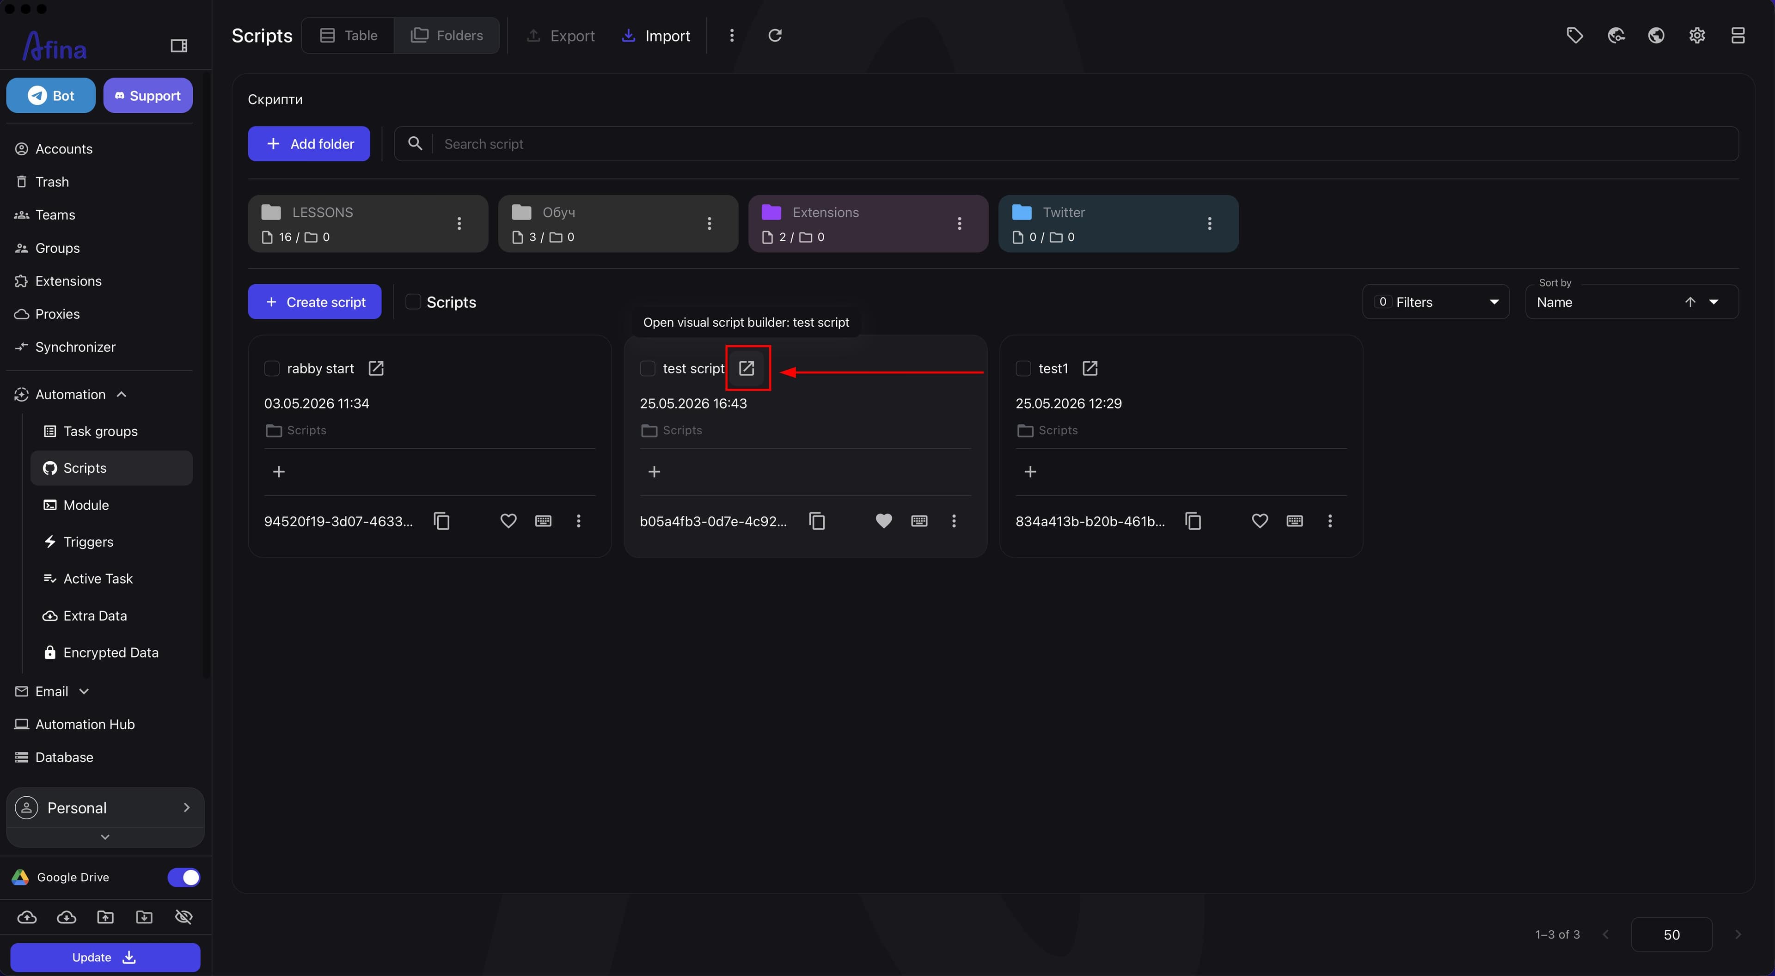1775x976 pixels.
Task: Switch to Table view
Action: point(348,35)
